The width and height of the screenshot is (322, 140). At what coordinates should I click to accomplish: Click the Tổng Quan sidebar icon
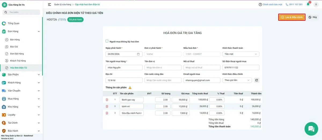[x=4, y=23]
